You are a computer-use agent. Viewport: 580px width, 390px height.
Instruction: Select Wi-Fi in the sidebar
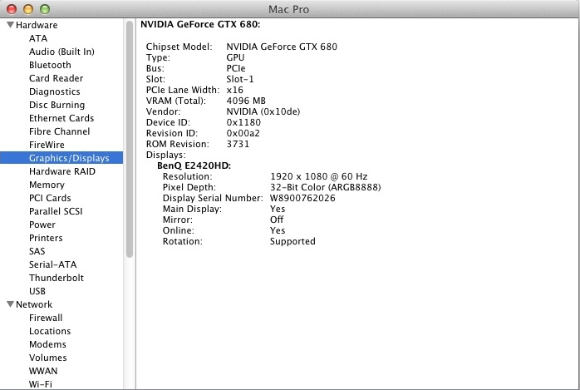click(x=41, y=384)
